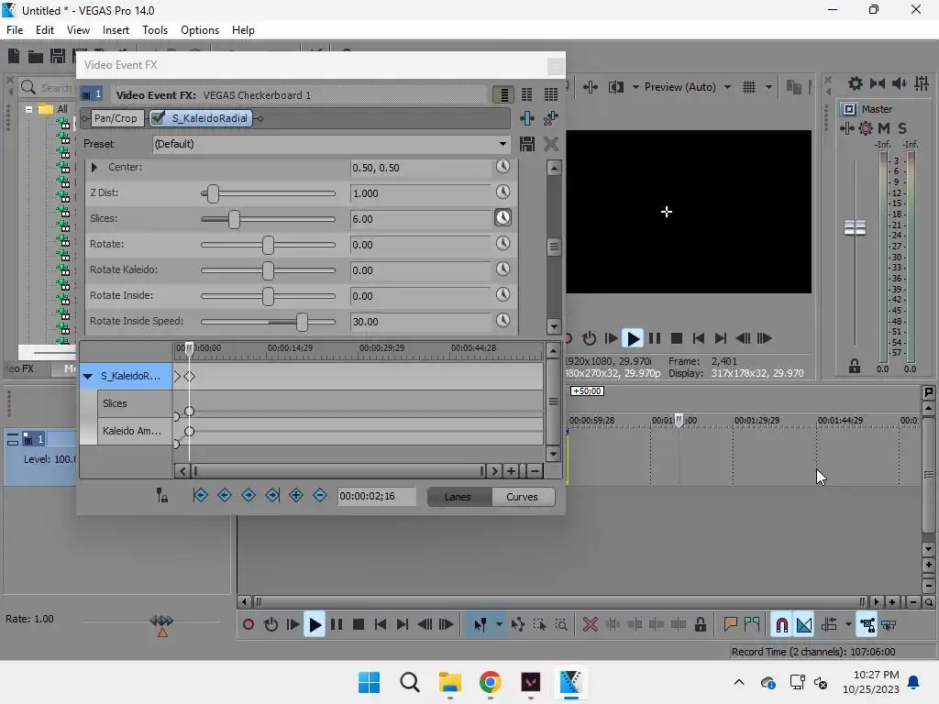
Task: Zoom in the keyframe timeline
Action: (511, 471)
